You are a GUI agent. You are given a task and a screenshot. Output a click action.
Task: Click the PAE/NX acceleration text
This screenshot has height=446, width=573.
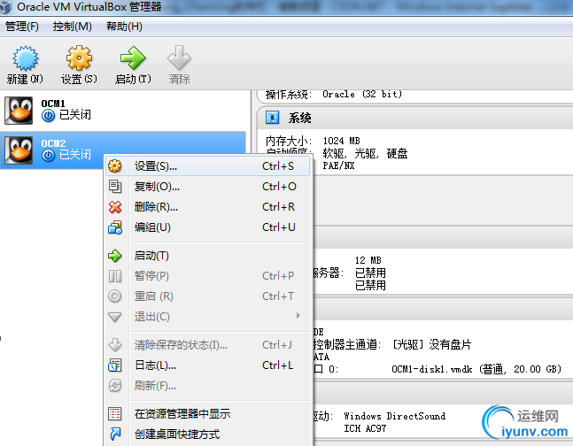338,165
